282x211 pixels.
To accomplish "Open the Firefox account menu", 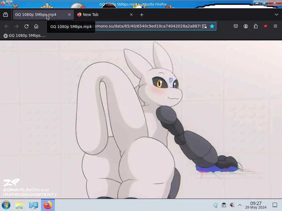I will [x=246, y=26].
